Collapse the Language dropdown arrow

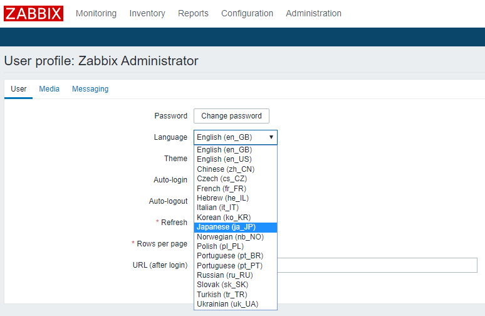[x=271, y=137]
